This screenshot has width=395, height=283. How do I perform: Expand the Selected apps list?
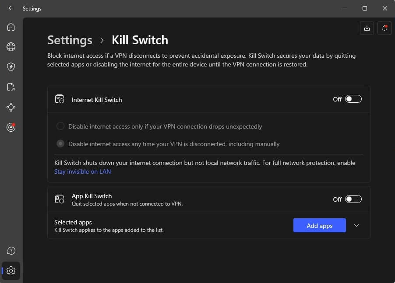(356, 225)
